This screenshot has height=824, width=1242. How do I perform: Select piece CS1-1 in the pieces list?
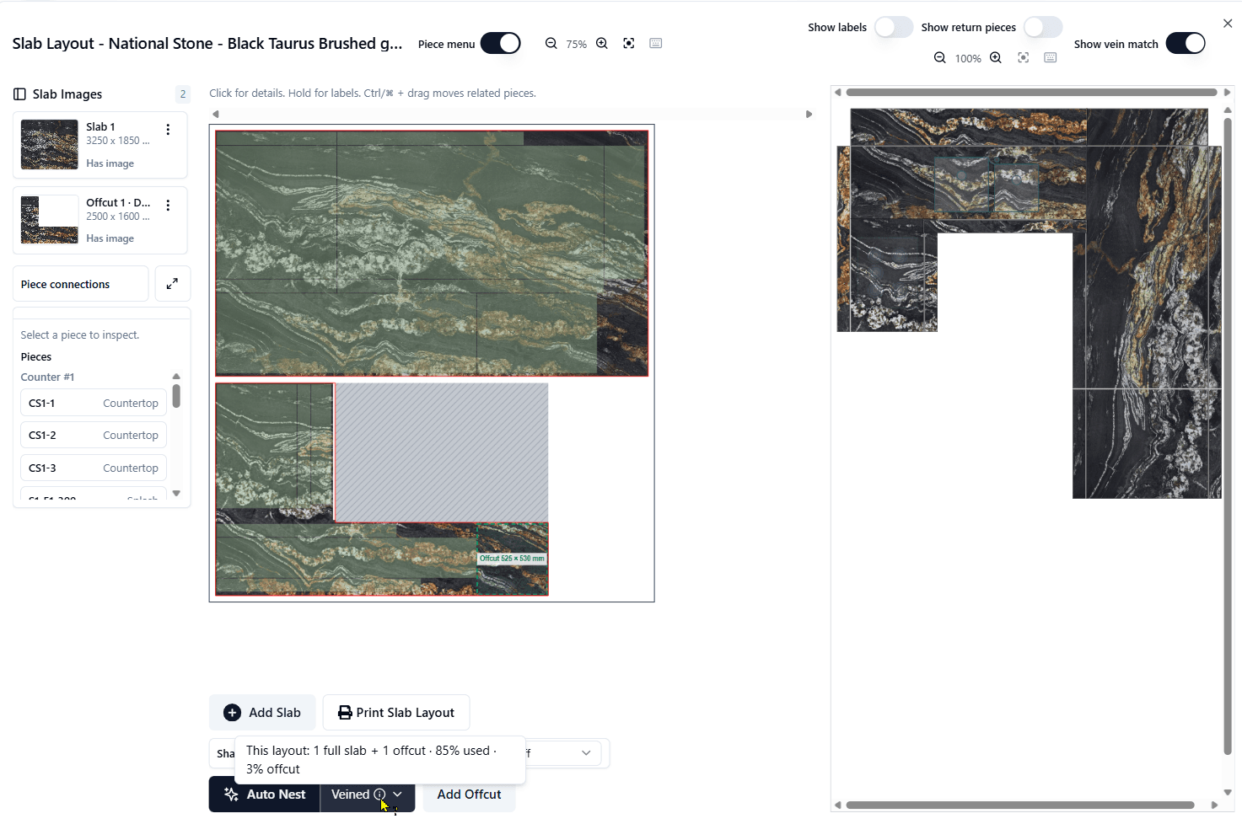[x=94, y=404]
